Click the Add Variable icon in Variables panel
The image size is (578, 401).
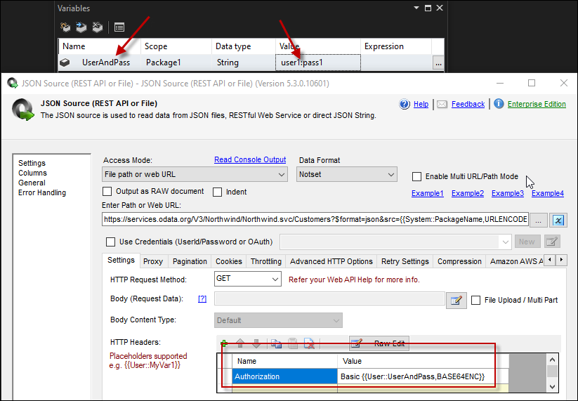click(65, 27)
